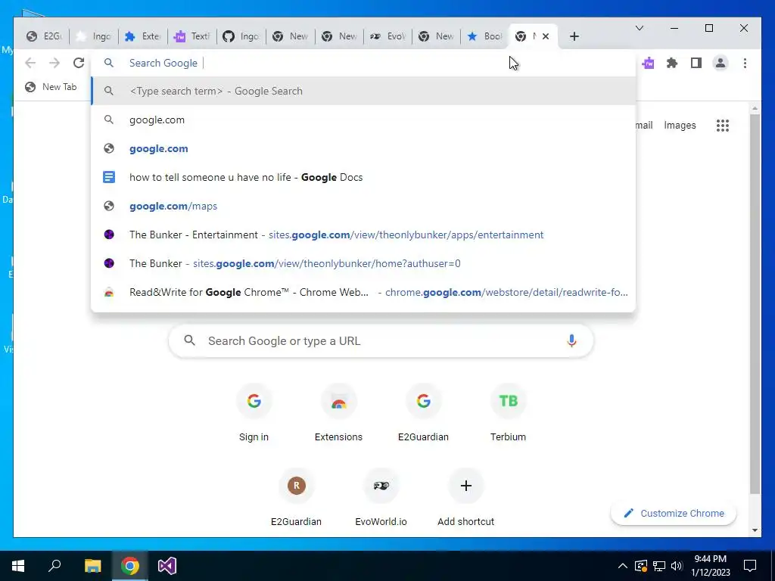The width and height of the screenshot is (775, 581).
Task: Open the Read&Write Chrome Web Store suggestion
Action: (363, 292)
